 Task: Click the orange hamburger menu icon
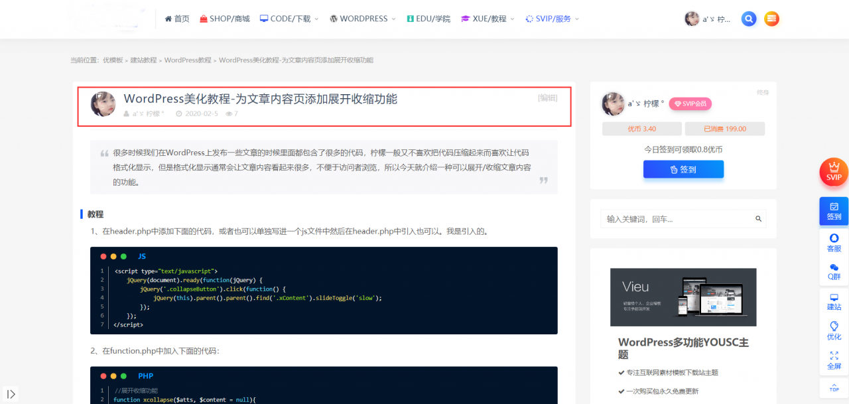(x=771, y=19)
